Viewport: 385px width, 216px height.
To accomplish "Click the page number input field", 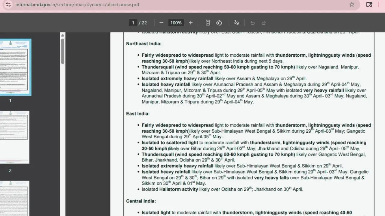I will tap(133, 23).
